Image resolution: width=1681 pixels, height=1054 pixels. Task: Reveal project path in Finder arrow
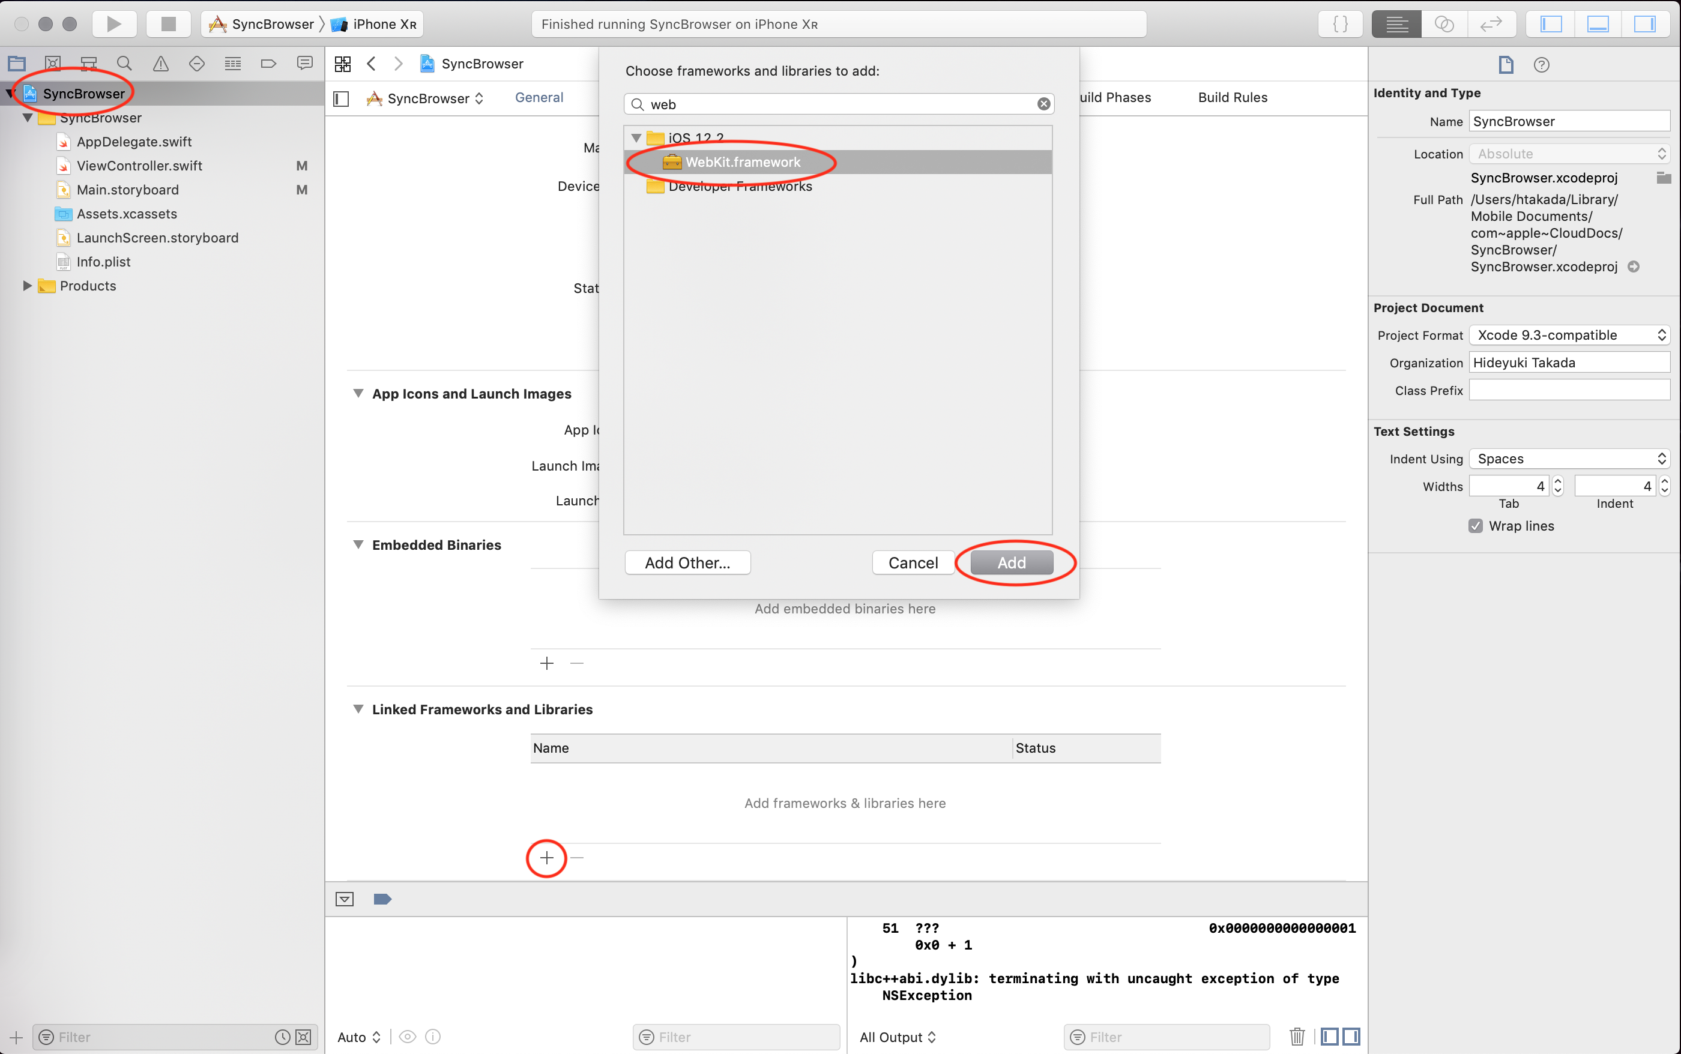(x=1633, y=267)
